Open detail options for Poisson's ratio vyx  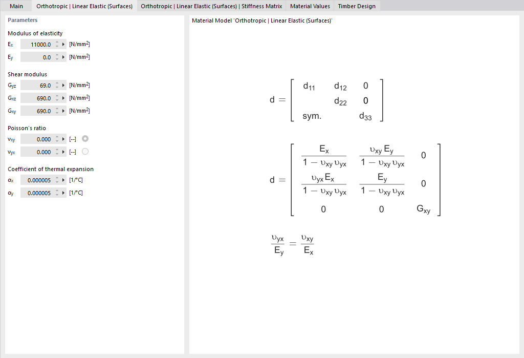[x=63, y=152]
